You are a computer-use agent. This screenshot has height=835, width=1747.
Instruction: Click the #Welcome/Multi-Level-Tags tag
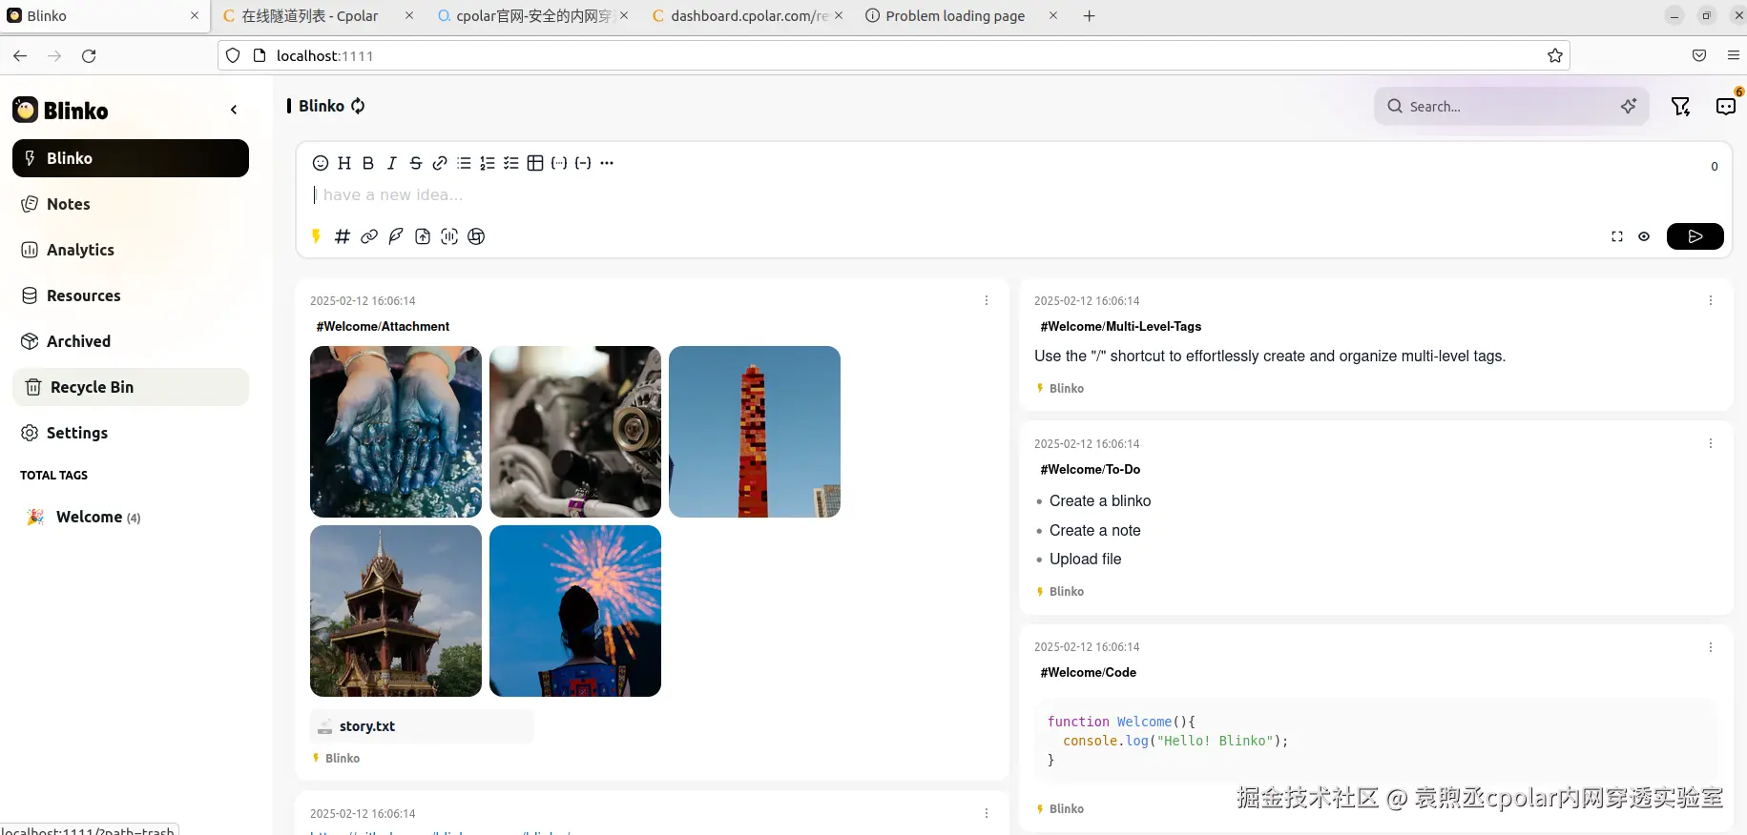[1121, 326]
